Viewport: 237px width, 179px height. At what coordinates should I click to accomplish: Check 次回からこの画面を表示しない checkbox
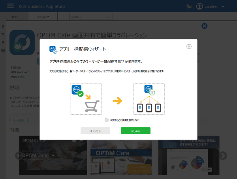pos(107,120)
